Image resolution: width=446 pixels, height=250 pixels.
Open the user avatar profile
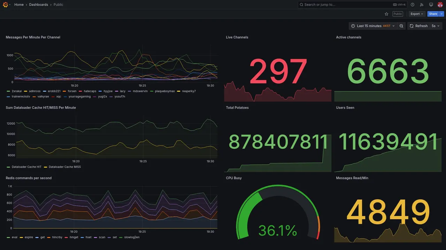point(440,5)
